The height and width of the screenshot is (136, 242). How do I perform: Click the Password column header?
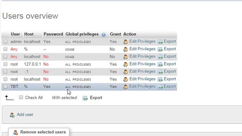[x=53, y=34]
